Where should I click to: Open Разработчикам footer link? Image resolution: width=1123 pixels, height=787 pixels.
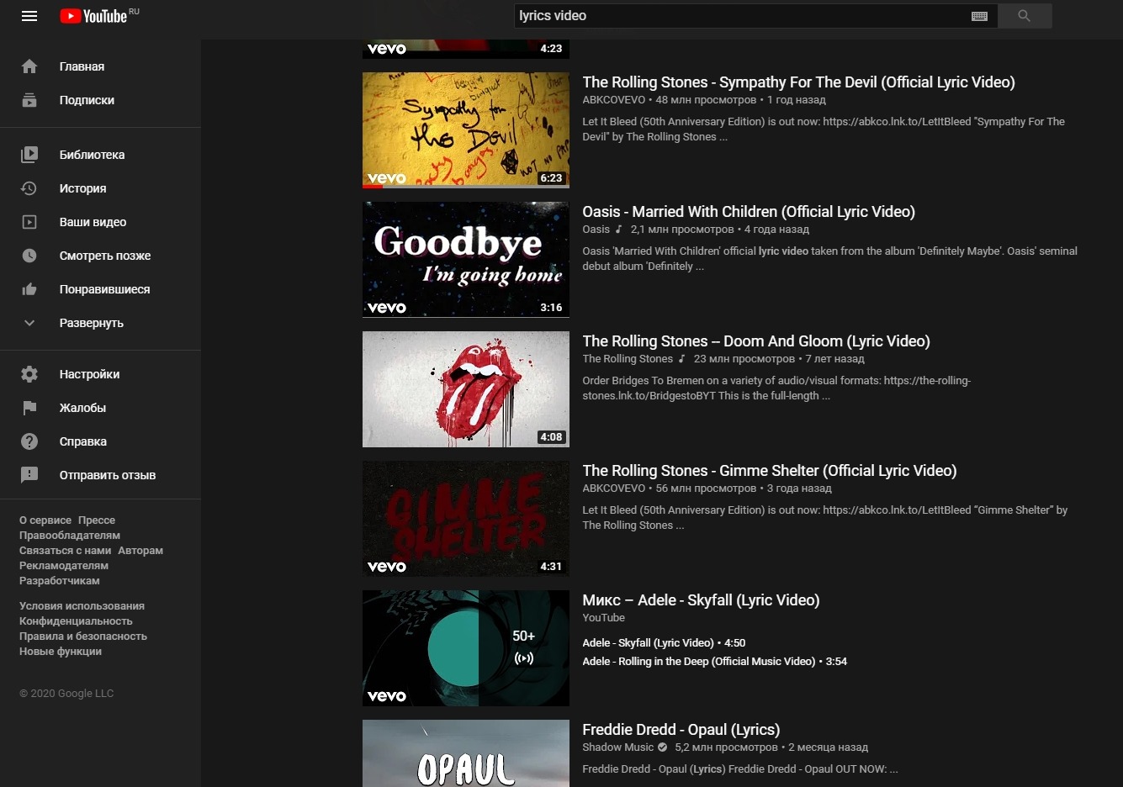point(60,581)
